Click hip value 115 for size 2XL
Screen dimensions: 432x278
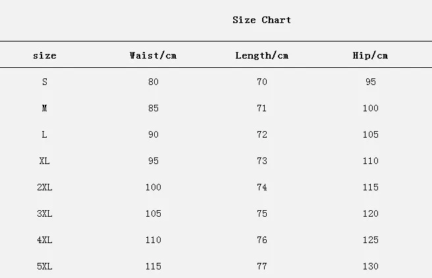point(371,187)
